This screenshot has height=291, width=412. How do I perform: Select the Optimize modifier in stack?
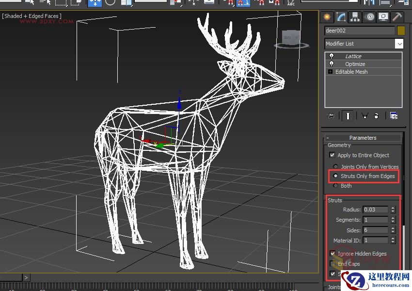[355, 64]
